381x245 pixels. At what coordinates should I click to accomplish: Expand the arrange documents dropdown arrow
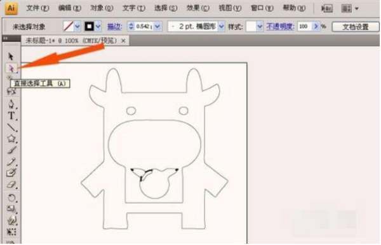tap(357, 9)
